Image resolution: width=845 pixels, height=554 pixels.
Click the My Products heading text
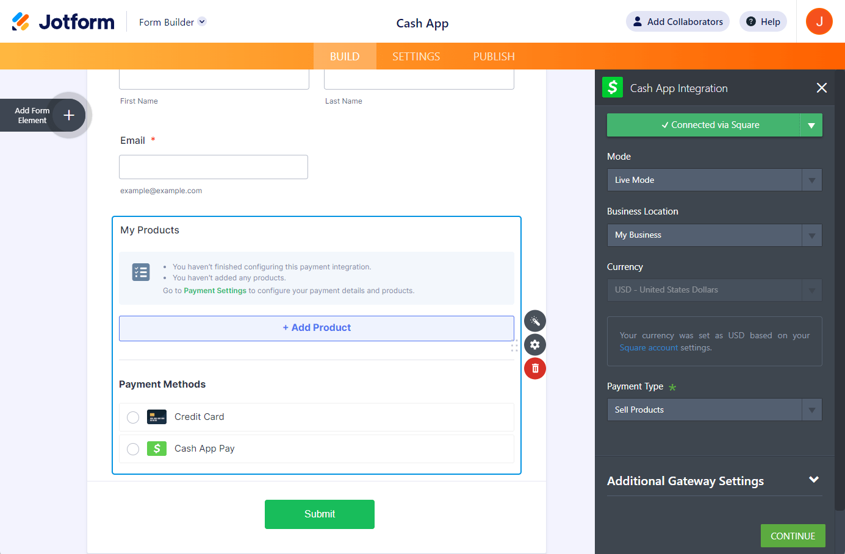click(x=150, y=230)
